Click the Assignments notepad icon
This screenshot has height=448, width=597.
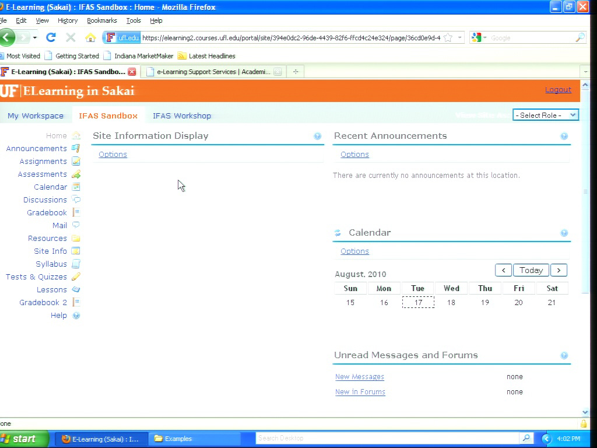[76, 161]
